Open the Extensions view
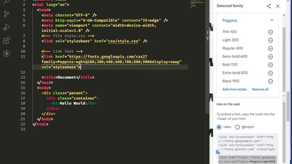The width and height of the screenshot is (292, 164). tap(6, 41)
